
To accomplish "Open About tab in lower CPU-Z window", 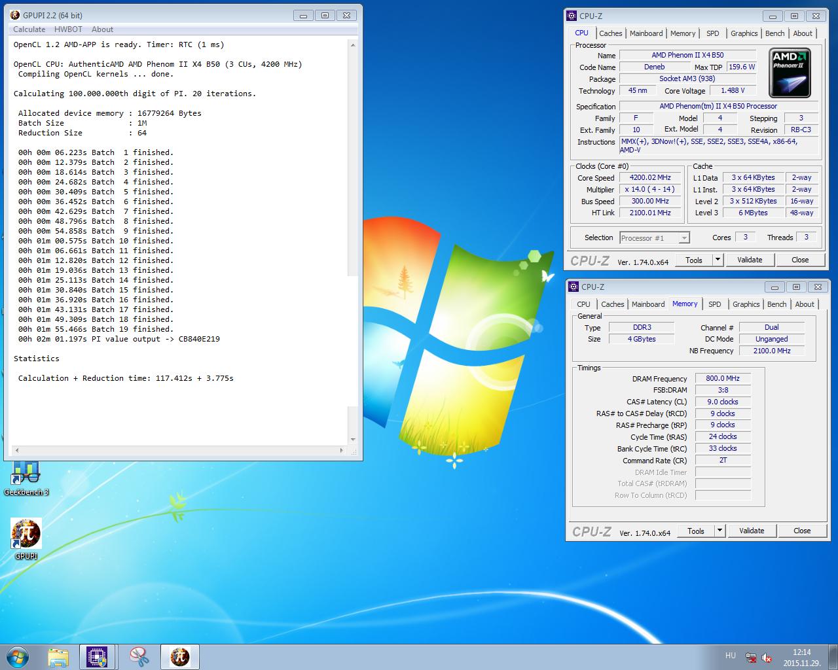I will pos(805,304).
